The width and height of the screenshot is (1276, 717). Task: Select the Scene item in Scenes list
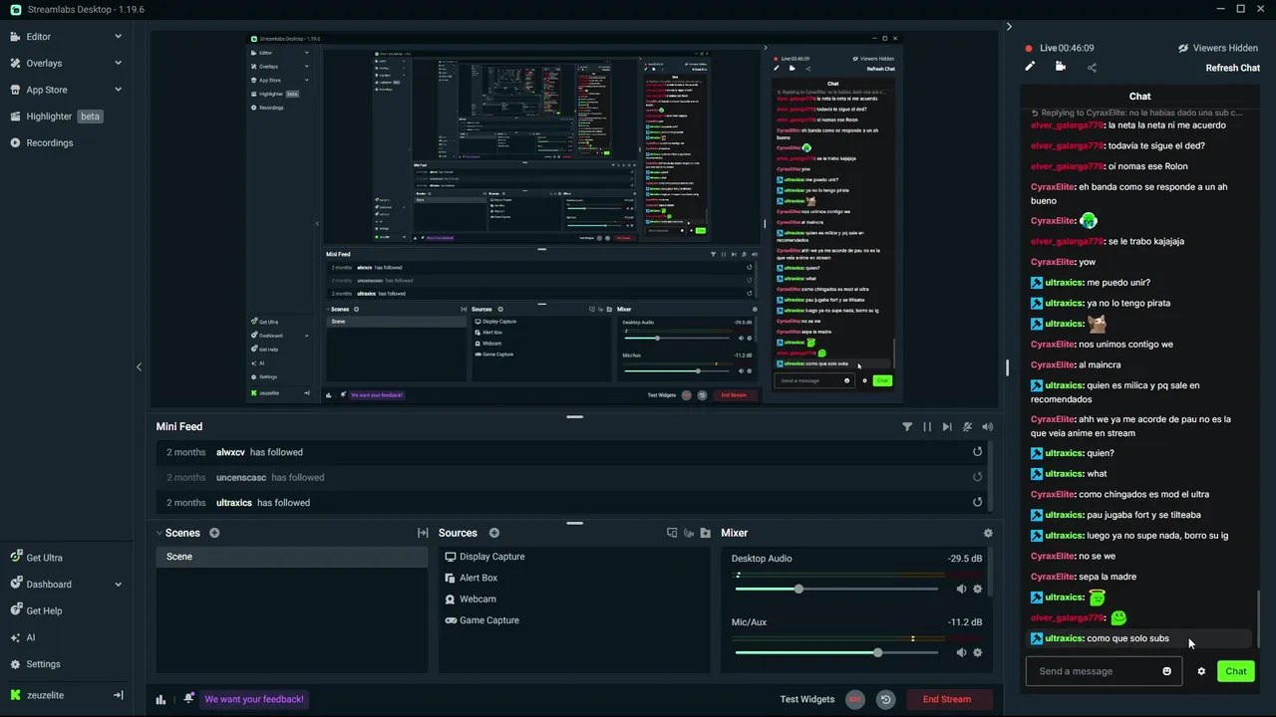(x=292, y=557)
